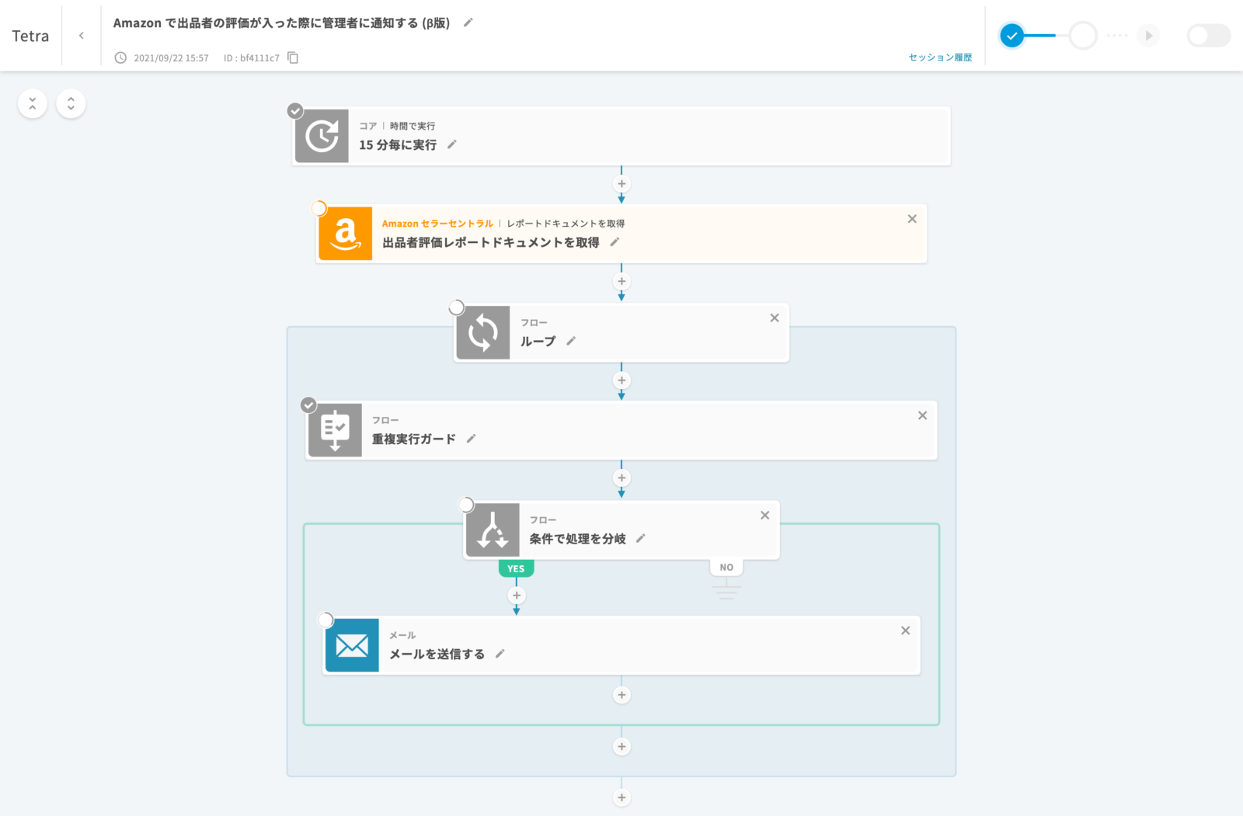The width and height of the screenshot is (1243, 816).
Task: Open the メールを送信する step title
Action: point(437,654)
